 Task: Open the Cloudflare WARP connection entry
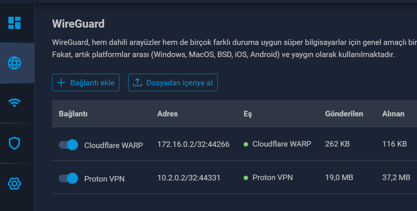[x=113, y=145]
